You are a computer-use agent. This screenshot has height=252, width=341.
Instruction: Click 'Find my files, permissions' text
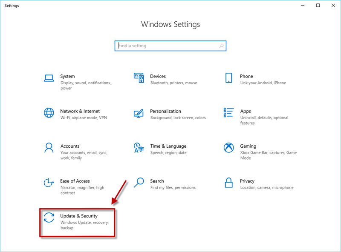(173, 187)
